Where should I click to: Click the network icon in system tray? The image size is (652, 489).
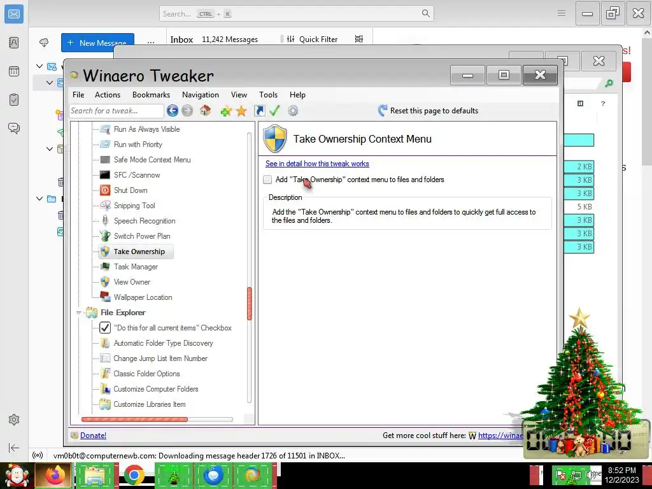click(576, 475)
